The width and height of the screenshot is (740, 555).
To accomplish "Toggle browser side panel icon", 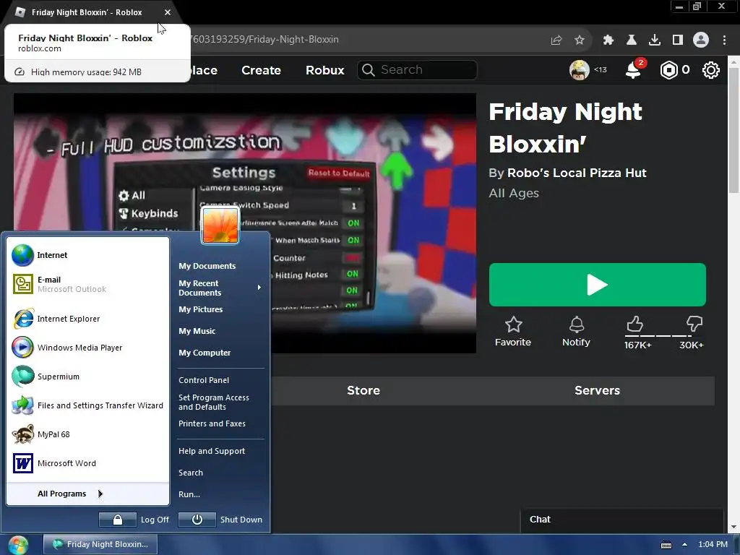I will tap(678, 40).
